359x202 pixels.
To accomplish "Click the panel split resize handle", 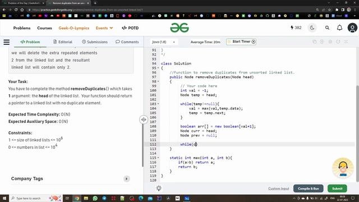I will coord(144,120).
